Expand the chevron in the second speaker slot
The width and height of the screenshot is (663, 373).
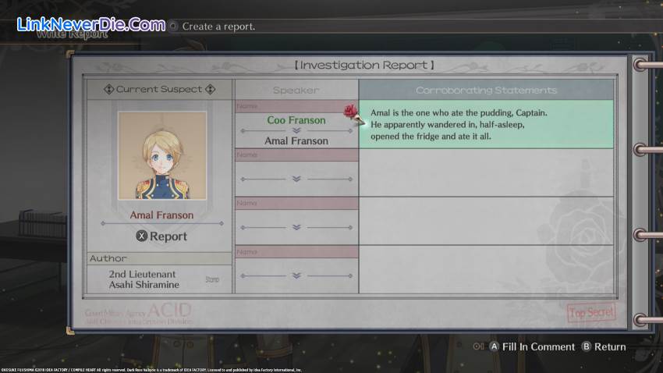pyautogui.click(x=296, y=179)
